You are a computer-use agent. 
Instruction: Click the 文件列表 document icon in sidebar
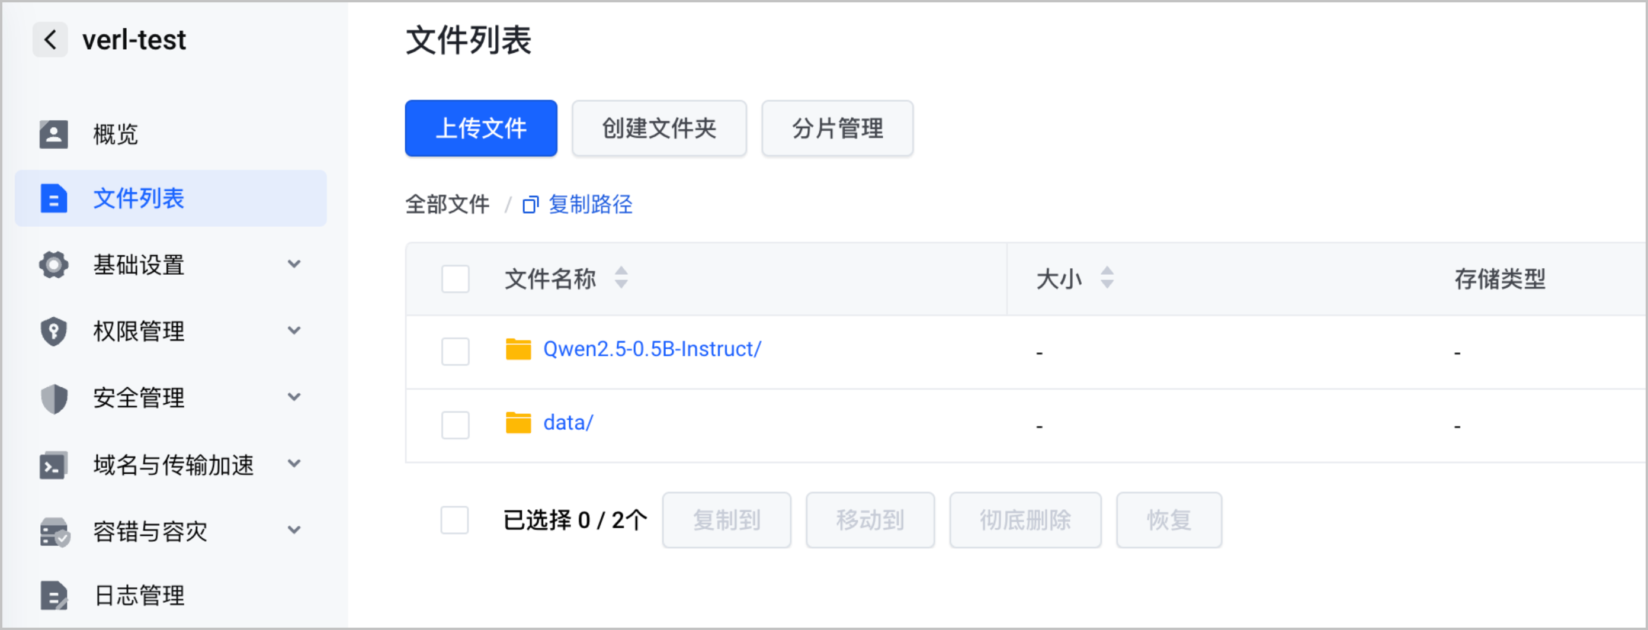point(54,198)
